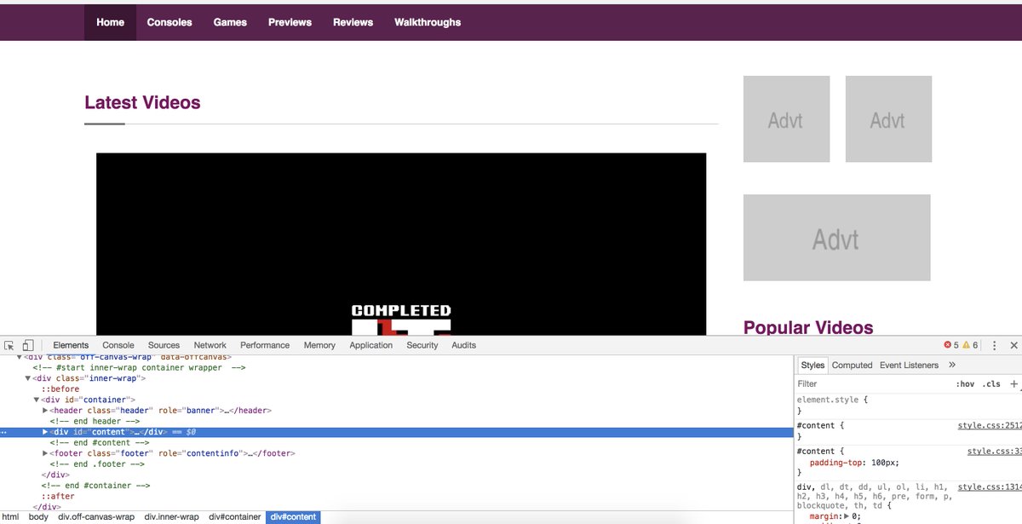Collapse the div class="inner-wrap" node

point(28,378)
